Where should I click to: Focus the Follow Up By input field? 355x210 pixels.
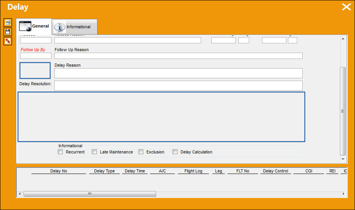coord(36,56)
